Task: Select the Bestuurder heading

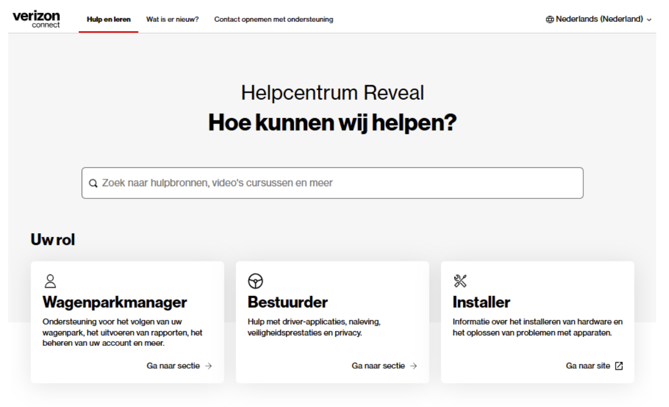Action: pos(287,302)
